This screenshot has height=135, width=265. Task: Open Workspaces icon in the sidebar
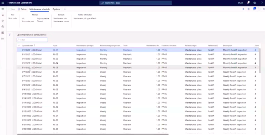tap(3, 33)
